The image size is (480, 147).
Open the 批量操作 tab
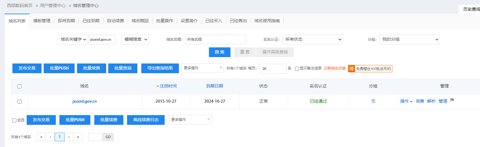point(165,21)
